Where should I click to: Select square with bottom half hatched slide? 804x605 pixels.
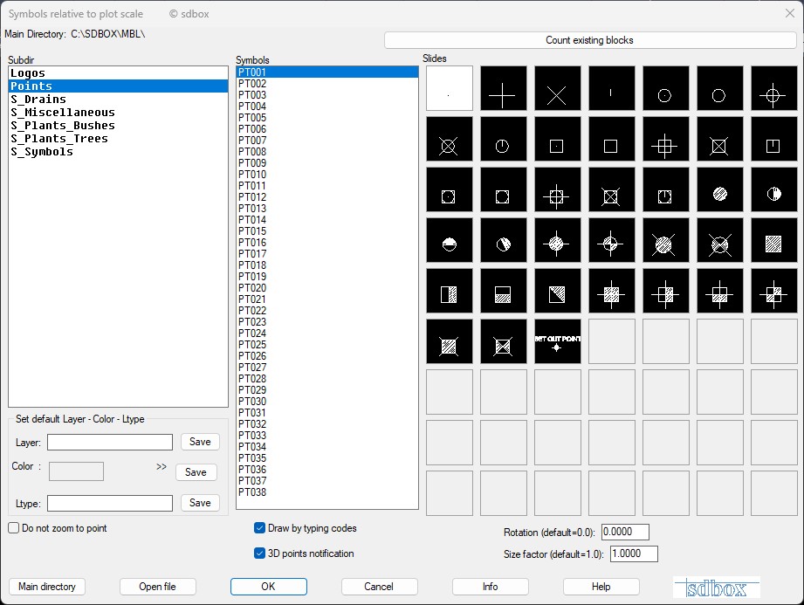pos(504,291)
